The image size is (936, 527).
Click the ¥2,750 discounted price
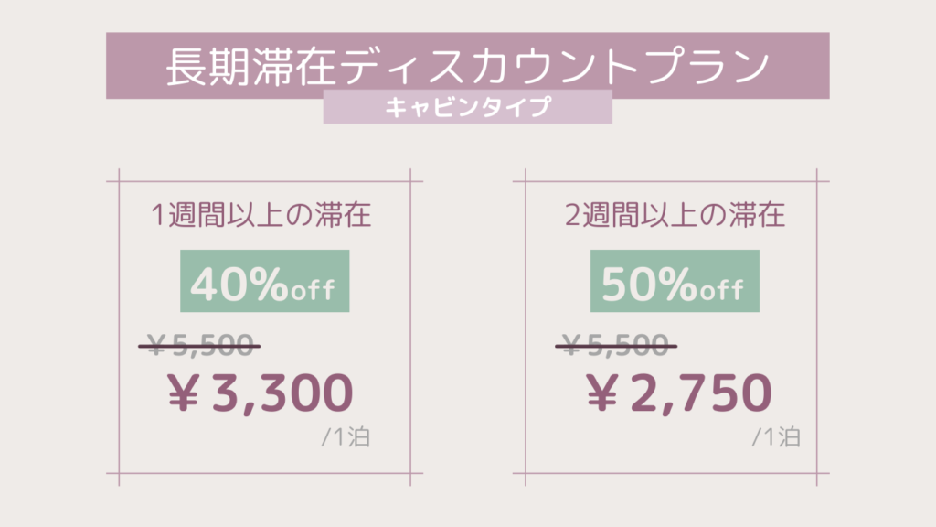(x=679, y=393)
